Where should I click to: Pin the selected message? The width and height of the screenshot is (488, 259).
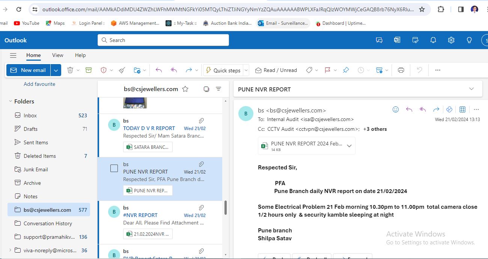(346, 70)
